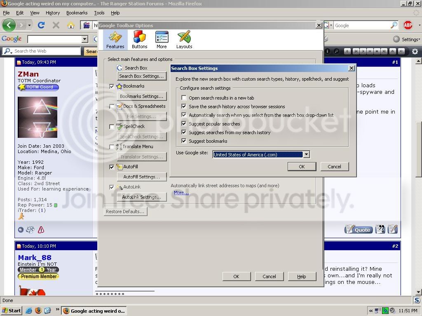Go to Home page icon
422x316 pixels.
(x=71, y=25)
